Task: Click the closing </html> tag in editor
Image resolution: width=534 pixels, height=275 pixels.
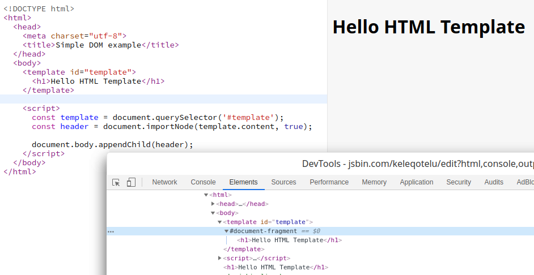Action: [x=20, y=171]
